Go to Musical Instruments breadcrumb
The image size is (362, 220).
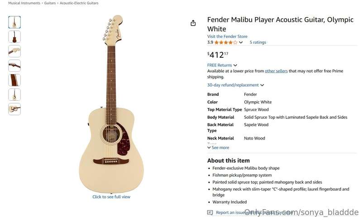click(x=24, y=3)
